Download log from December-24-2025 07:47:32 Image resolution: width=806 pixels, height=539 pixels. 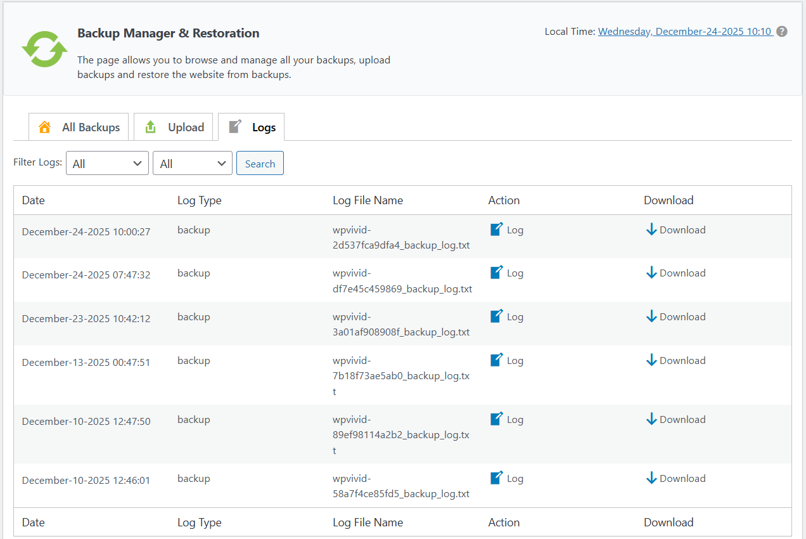[675, 273]
